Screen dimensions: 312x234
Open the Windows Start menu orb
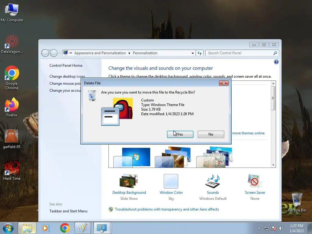pos(8,228)
